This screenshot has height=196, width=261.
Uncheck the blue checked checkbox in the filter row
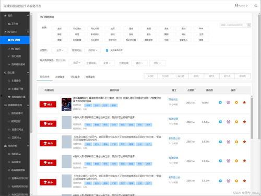[107, 50]
